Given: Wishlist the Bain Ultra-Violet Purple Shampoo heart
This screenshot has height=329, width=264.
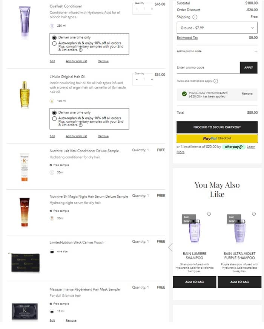Looking at the screenshot, I should [x=254, y=214].
